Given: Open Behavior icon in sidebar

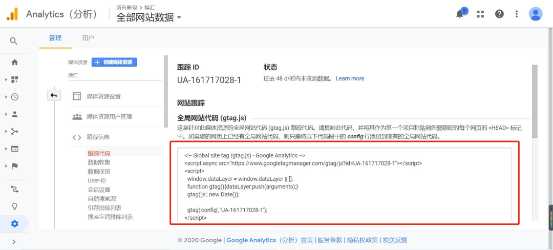Looking at the screenshot, I should pyautogui.click(x=14, y=149).
